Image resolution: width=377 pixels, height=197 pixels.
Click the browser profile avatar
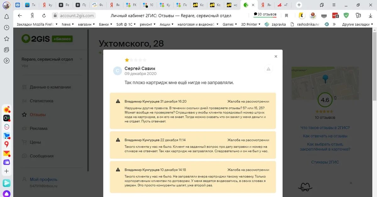[x=7, y=5]
